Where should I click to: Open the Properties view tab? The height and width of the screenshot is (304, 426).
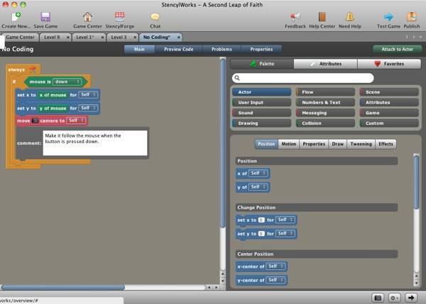pyautogui.click(x=261, y=50)
